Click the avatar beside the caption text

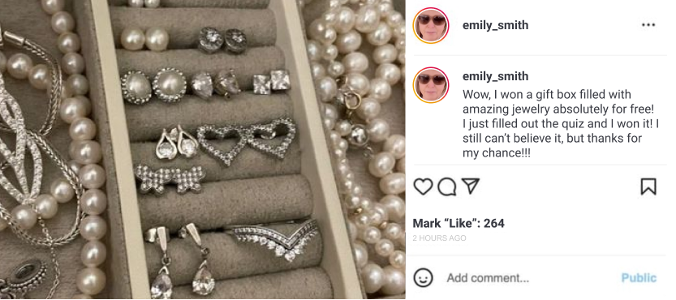tap(431, 85)
